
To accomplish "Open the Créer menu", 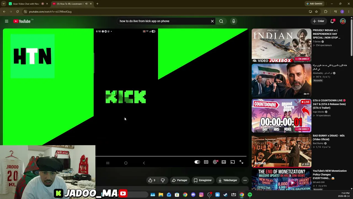I will (x=318, y=21).
